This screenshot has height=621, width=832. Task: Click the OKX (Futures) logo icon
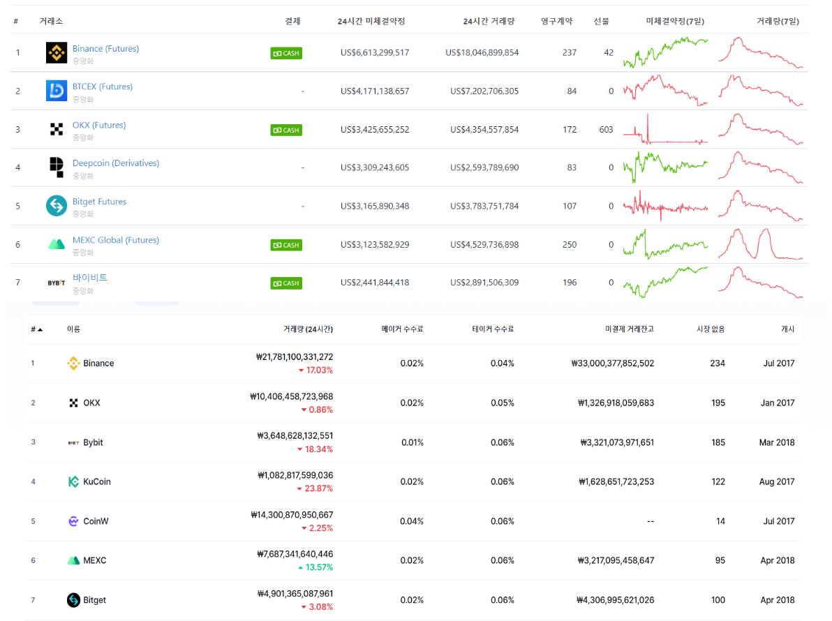(x=57, y=129)
